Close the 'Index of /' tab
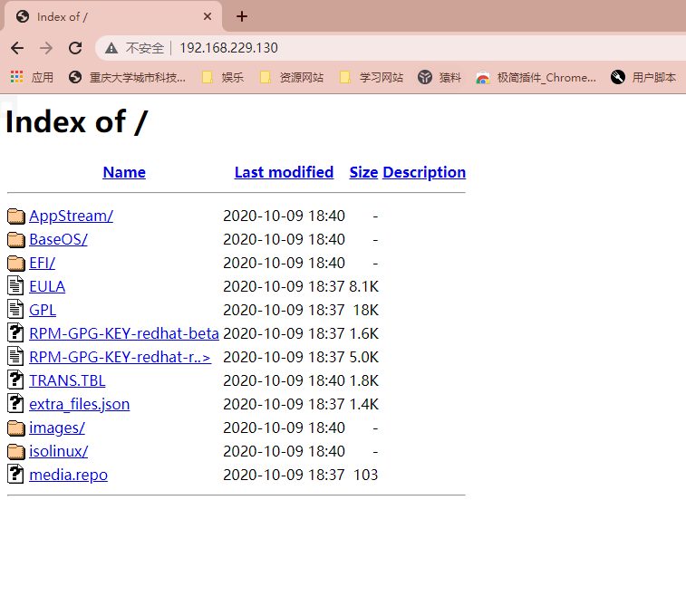Image resolution: width=686 pixels, height=596 pixels. click(208, 16)
